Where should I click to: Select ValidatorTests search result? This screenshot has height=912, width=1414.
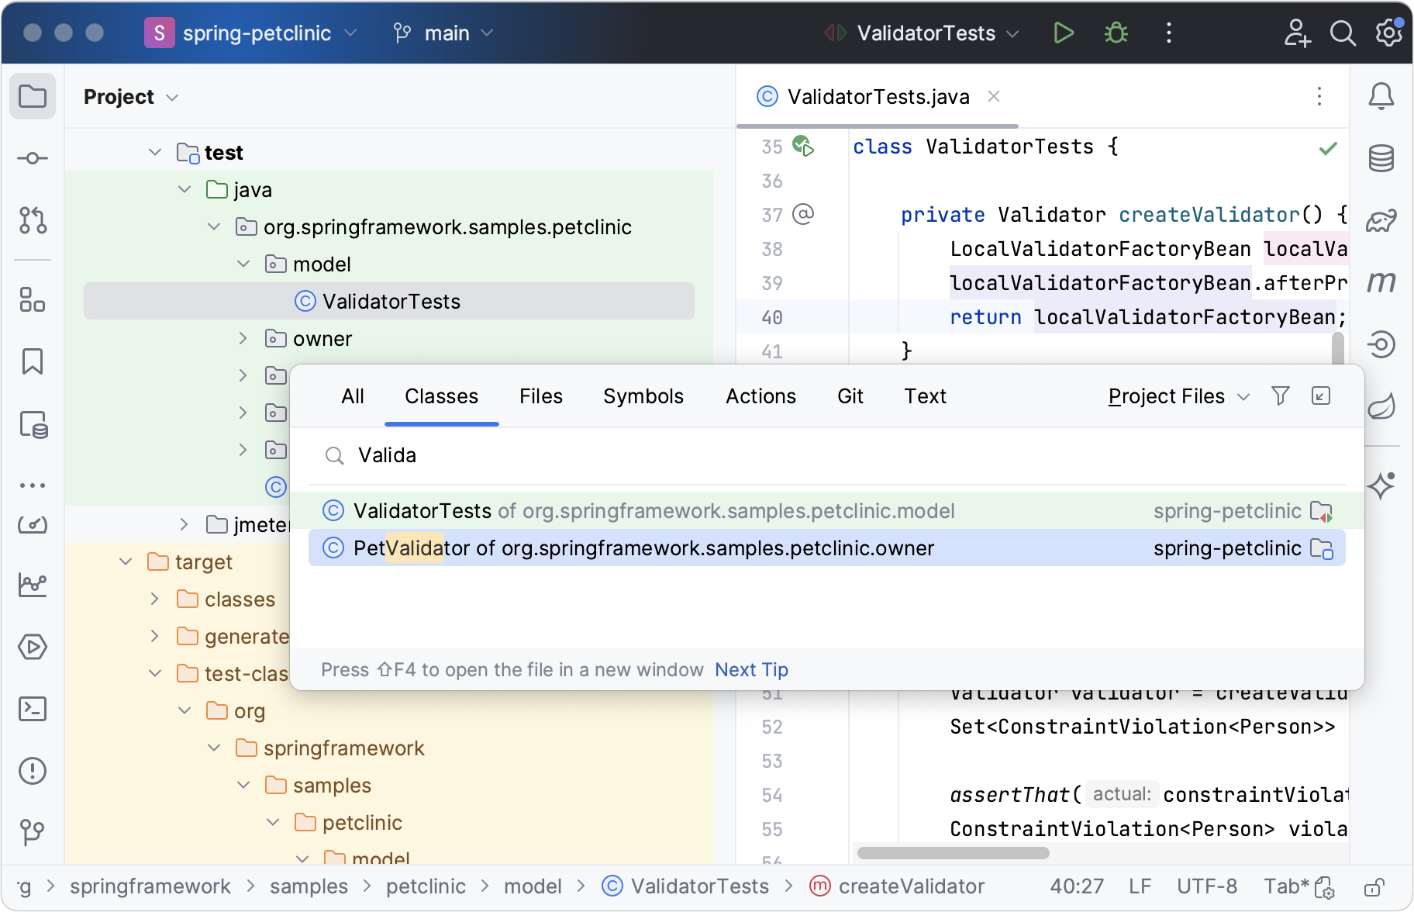pos(827,510)
